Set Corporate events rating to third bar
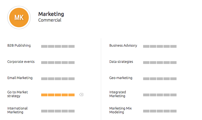This screenshot has height=120, width=202. (x=58, y=63)
